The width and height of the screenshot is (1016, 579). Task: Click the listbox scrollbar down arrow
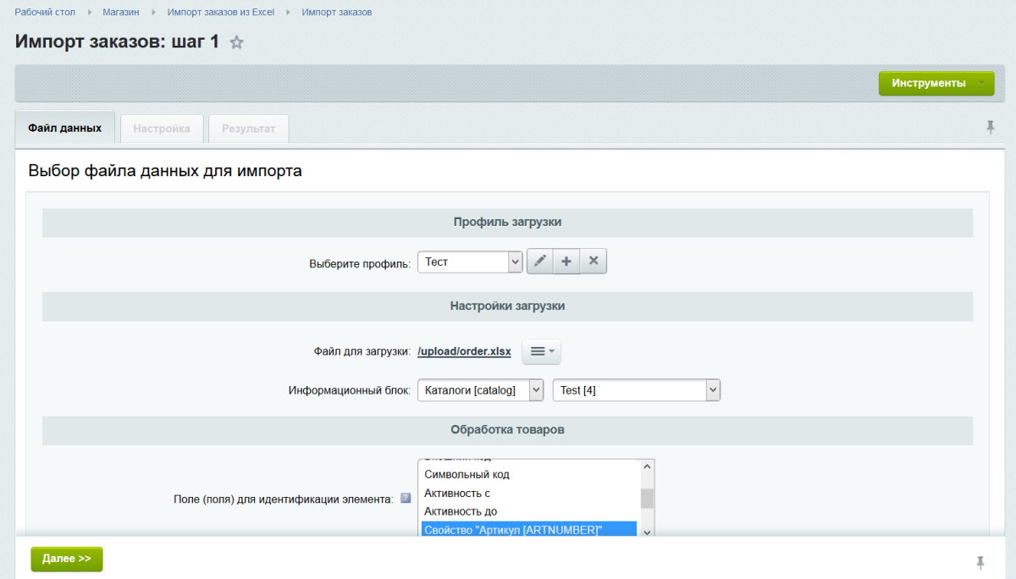647,532
